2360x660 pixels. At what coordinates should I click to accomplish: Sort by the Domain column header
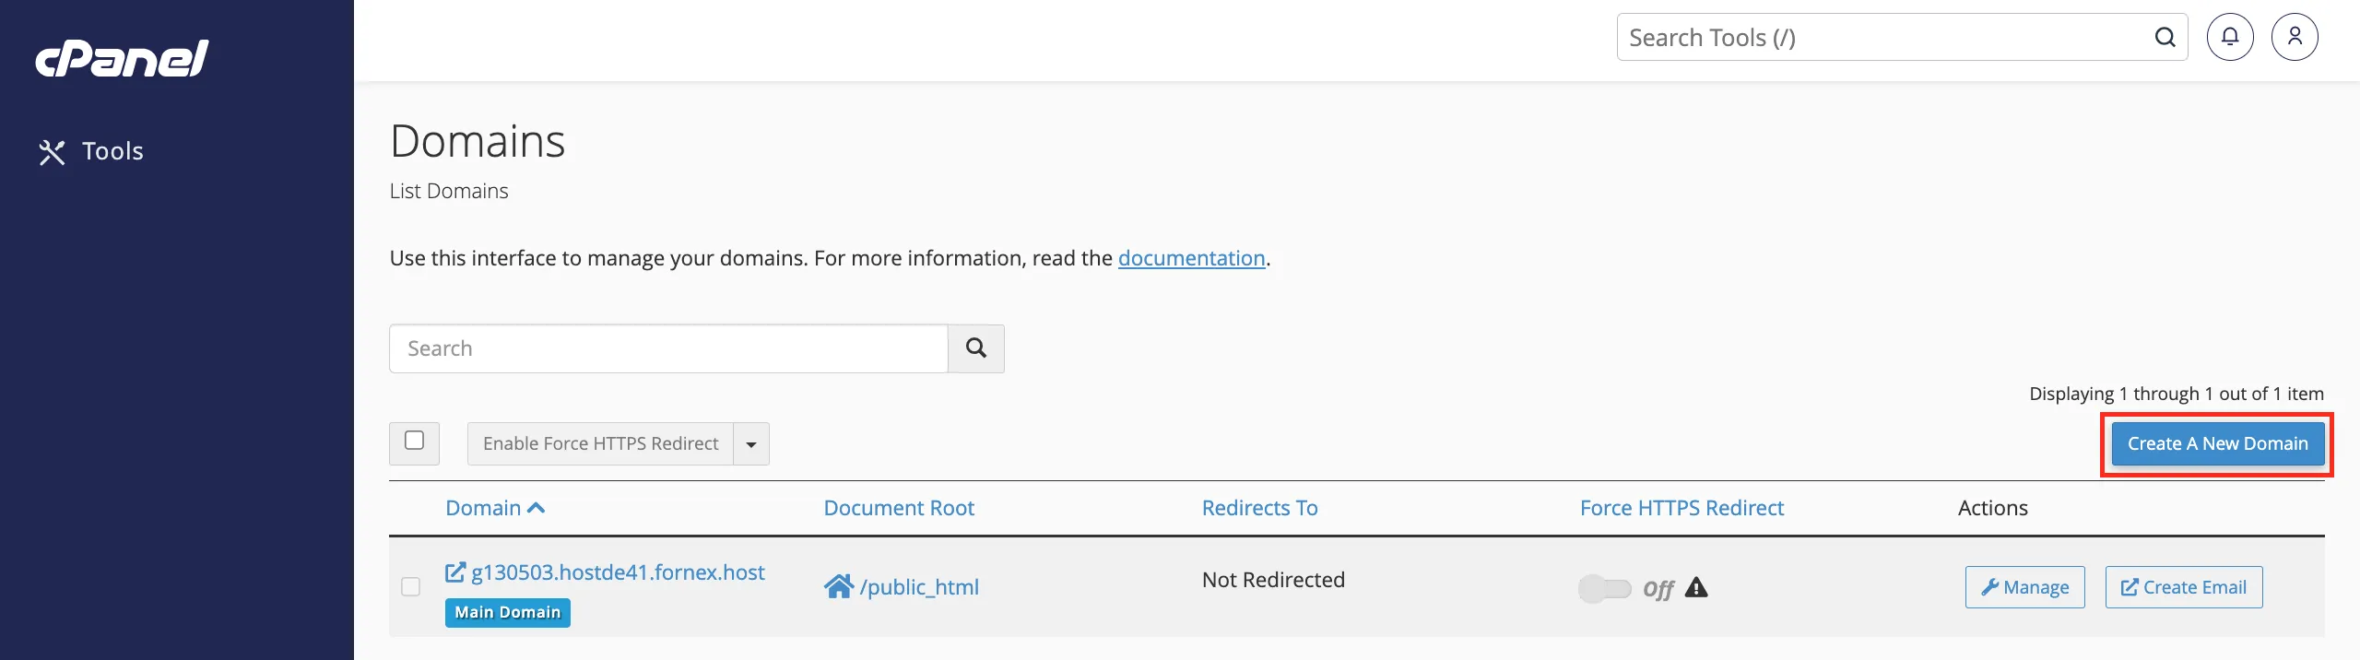click(x=483, y=508)
